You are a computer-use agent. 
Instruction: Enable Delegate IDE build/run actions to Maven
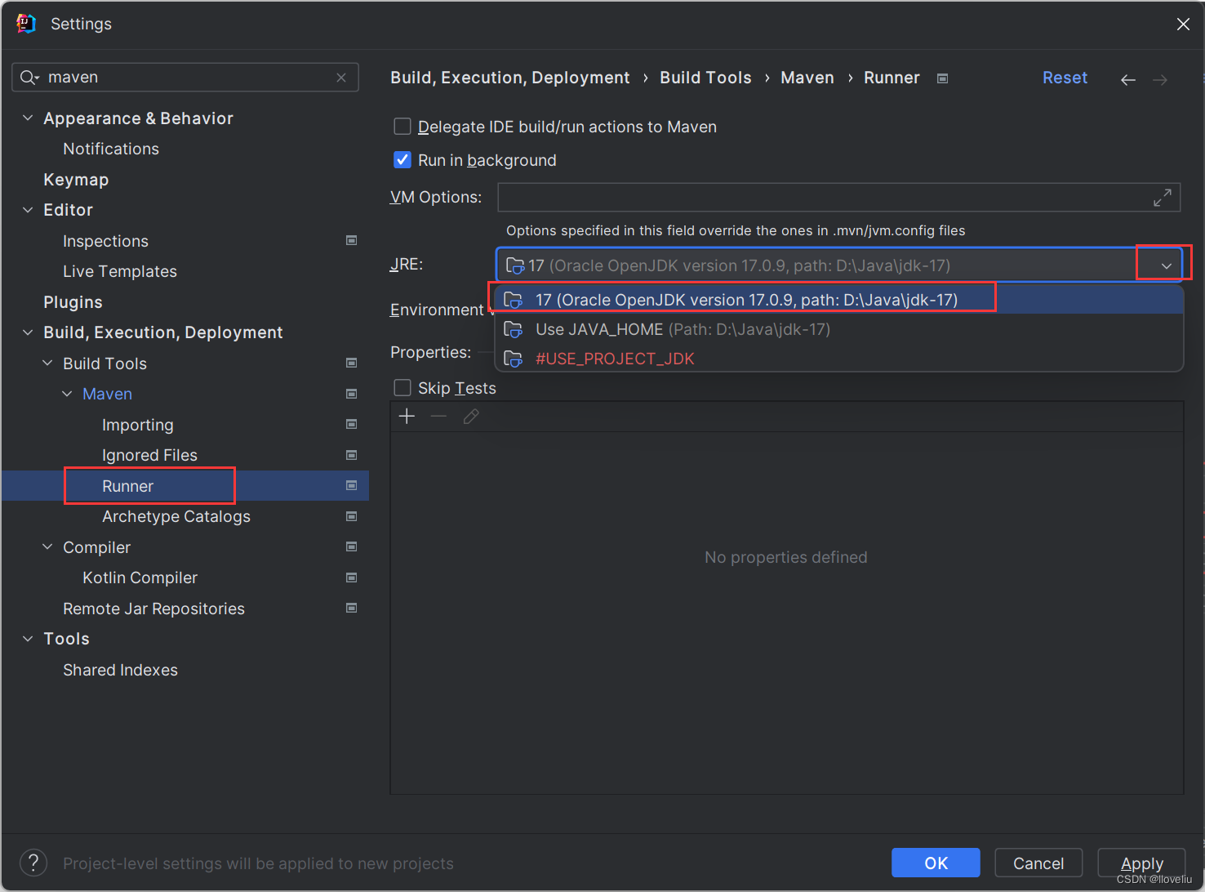click(402, 127)
